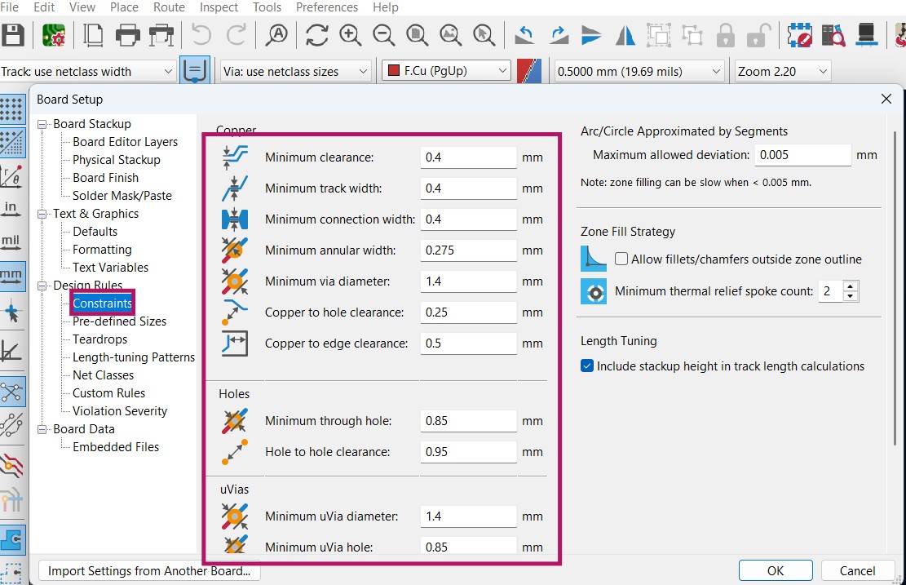Toggle auto track width button
Screen dimensions: 906x585
point(195,71)
